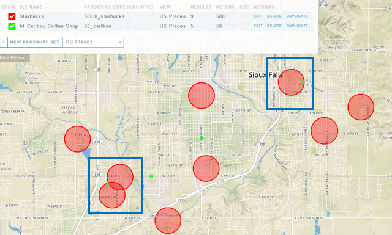Click the Starbucks size swatch box

[244, 16]
